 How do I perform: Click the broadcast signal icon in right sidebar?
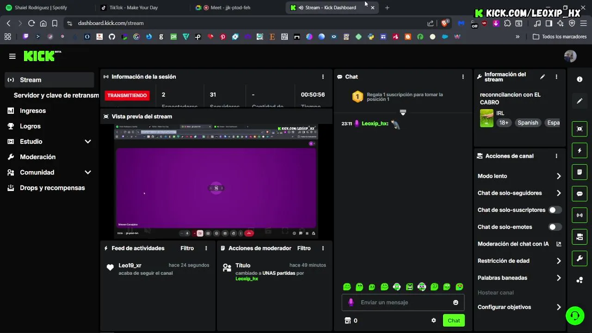coord(580,215)
